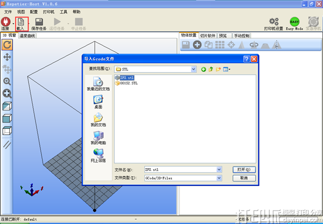323x224 pixels.
Task: Switch to the 切片软件 slicer tab
Action: 208,36
